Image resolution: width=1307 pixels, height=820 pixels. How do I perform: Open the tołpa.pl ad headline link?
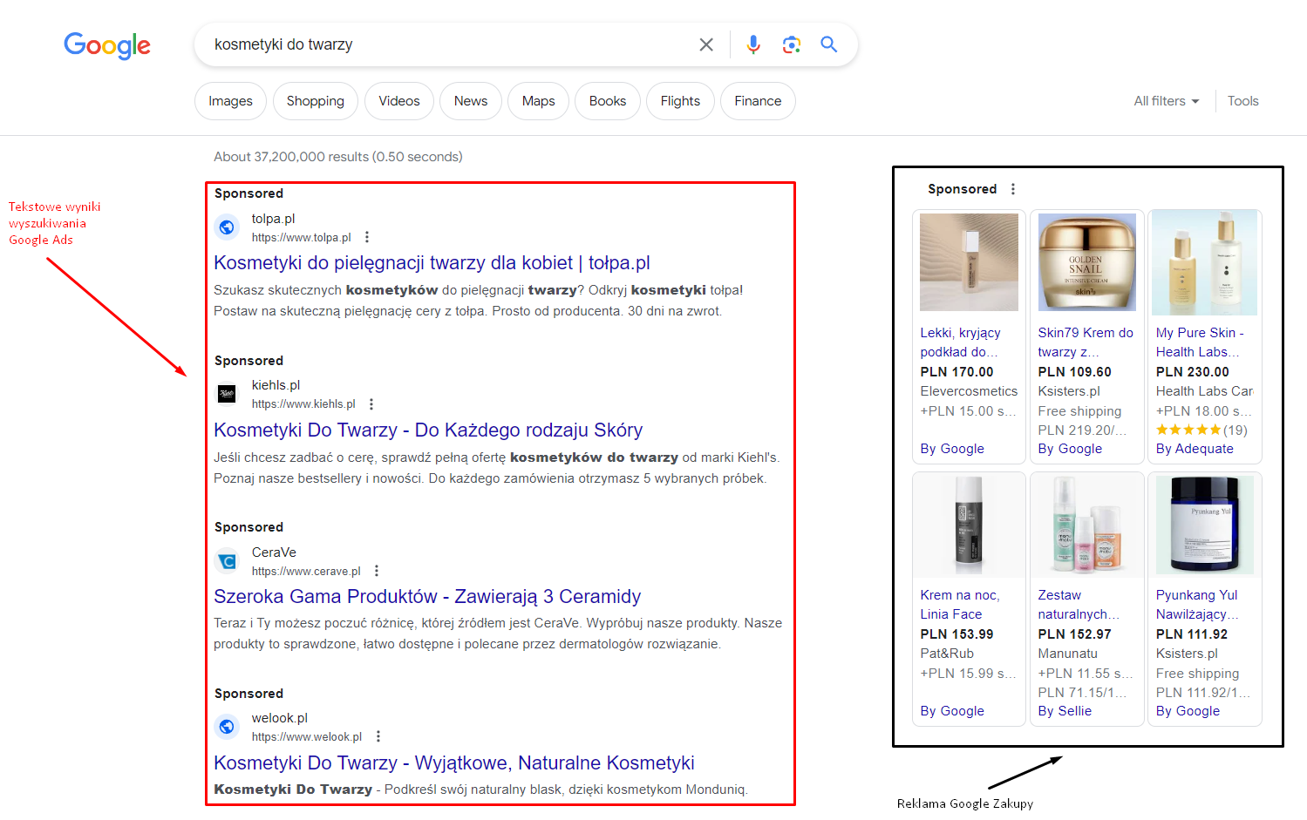432,263
